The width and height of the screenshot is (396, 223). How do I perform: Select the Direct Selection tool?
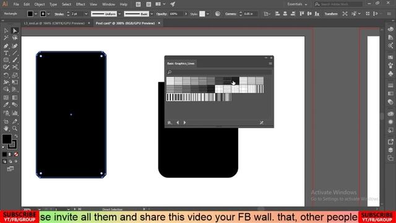click(15, 30)
